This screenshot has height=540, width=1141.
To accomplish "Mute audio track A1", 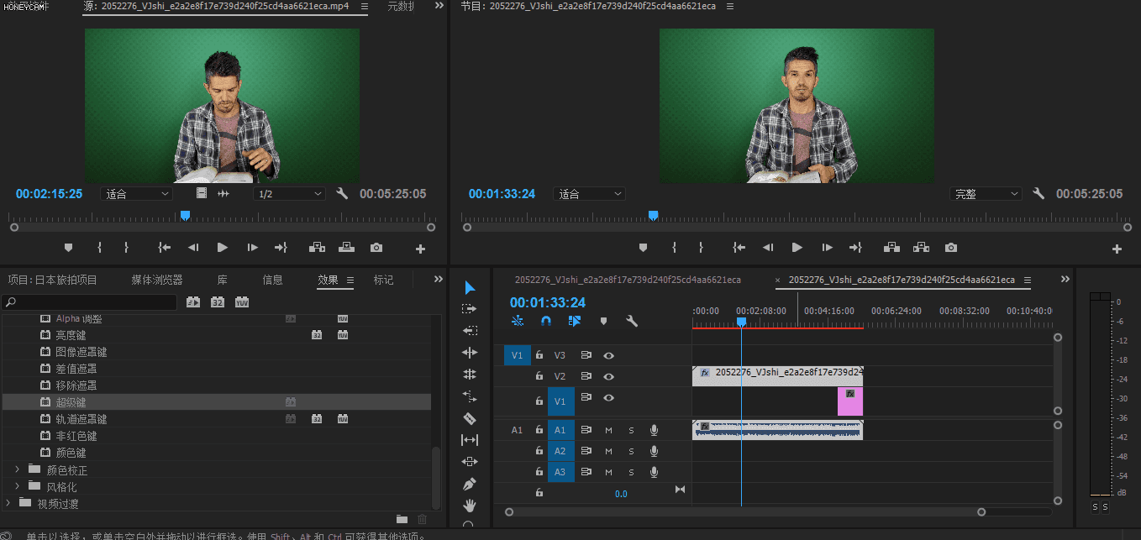I will point(609,430).
